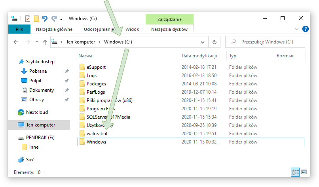This screenshot has width=319, height=187.
Task: Click the Użytkownicy folder icon
Action: click(x=82, y=125)
